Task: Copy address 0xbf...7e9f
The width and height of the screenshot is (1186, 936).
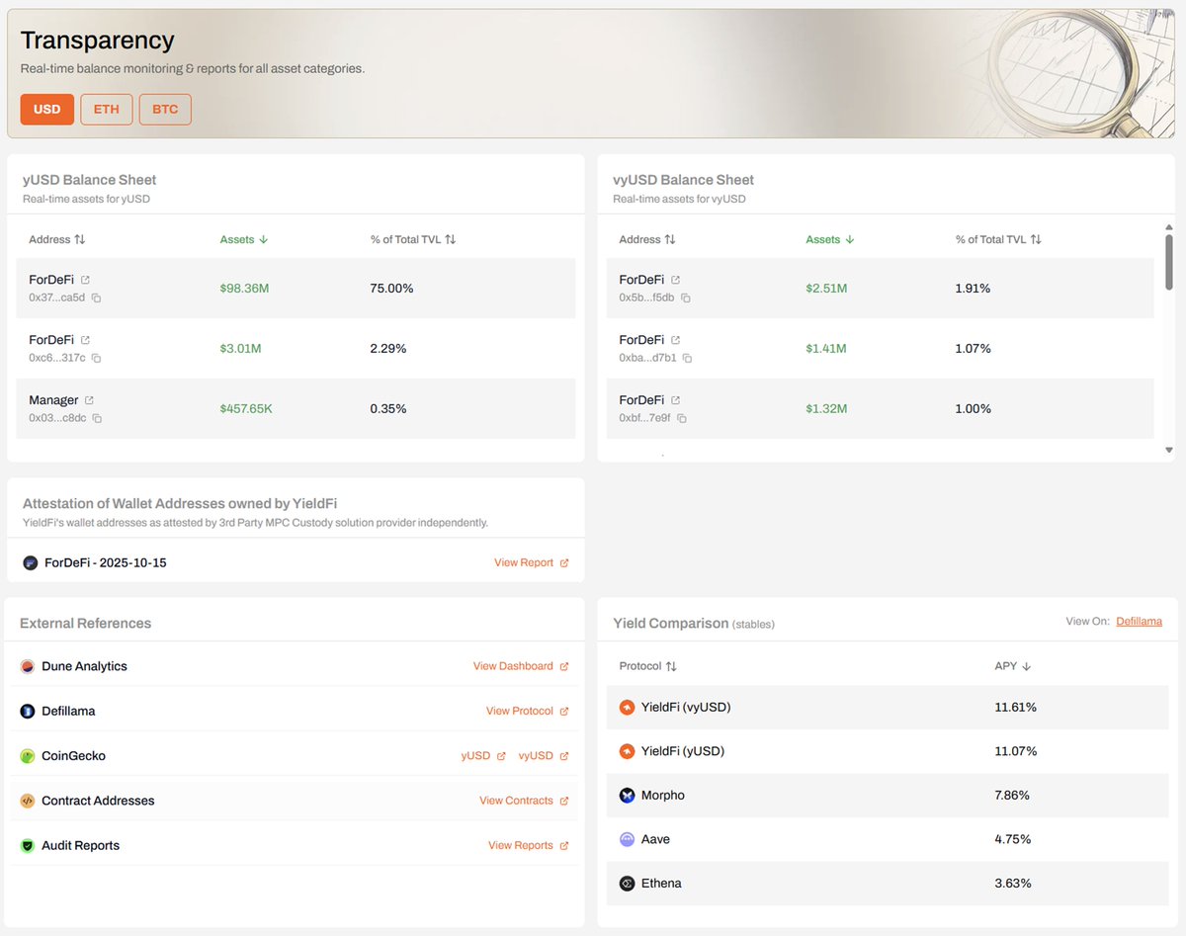Action: click(681, 418)
